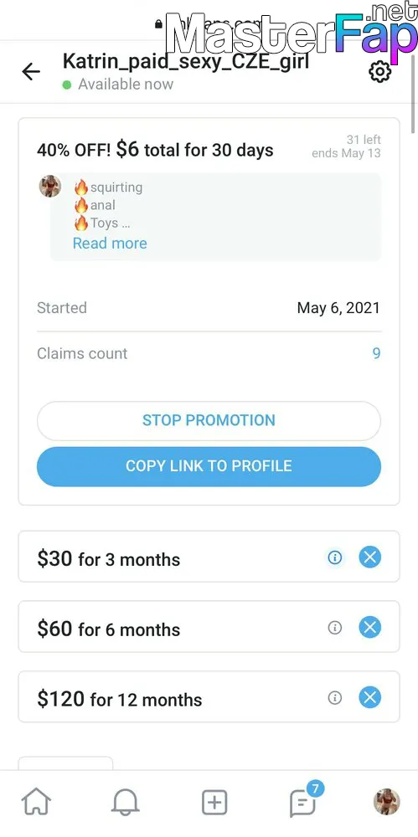Remove the $120 for 12 months bundle
418x837 pixels.
(x=370, y=697)
